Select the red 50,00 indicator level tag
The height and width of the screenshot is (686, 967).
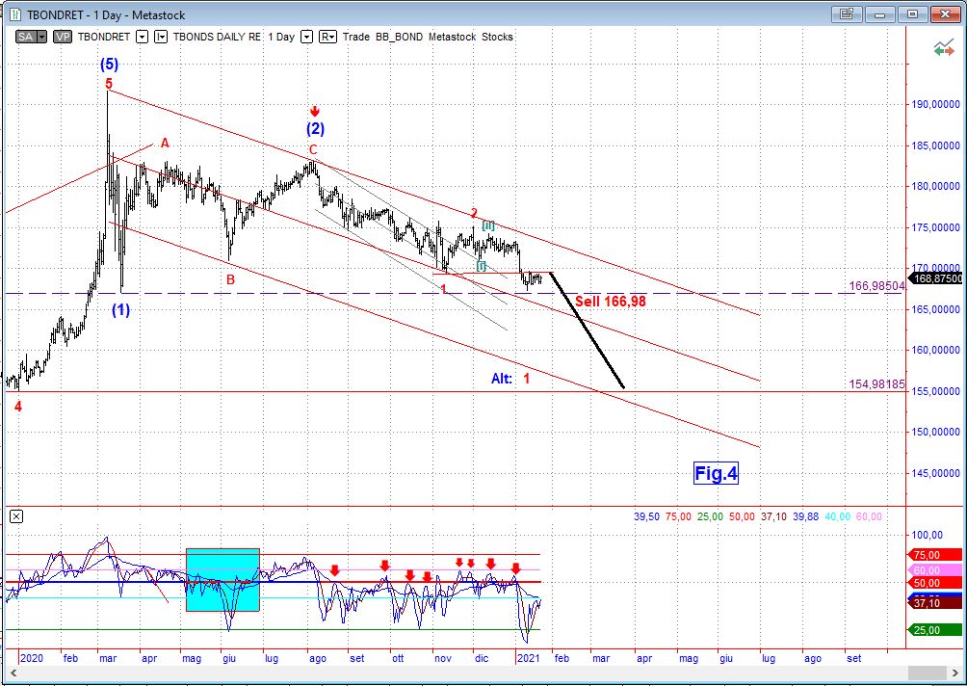point(937,583)
